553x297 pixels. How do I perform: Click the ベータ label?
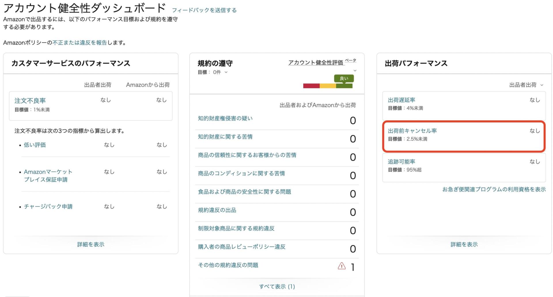click(x=351, y=60)
